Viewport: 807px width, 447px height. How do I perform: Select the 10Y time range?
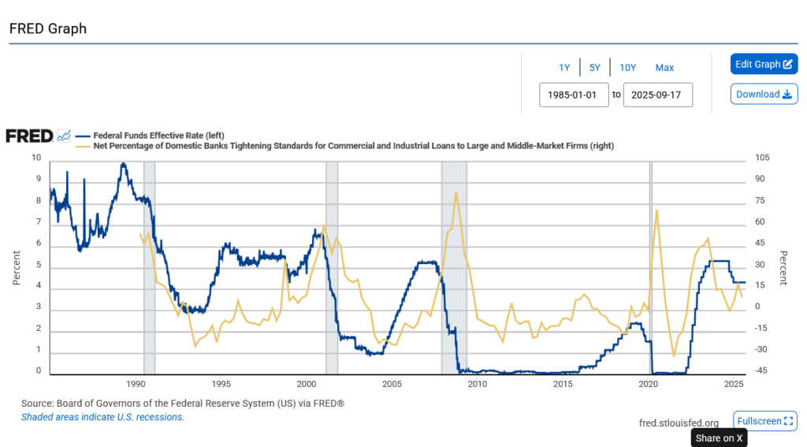point(627,68)
